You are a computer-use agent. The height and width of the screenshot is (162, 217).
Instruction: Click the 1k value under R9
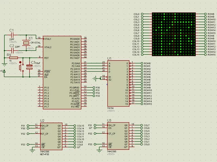10,60
